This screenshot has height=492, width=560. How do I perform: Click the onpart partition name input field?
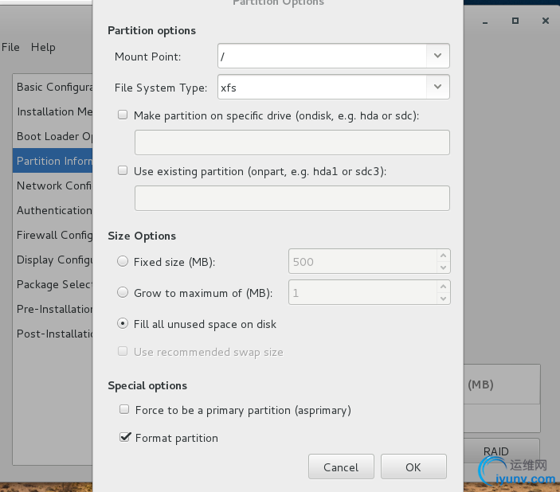coord(292,198)
